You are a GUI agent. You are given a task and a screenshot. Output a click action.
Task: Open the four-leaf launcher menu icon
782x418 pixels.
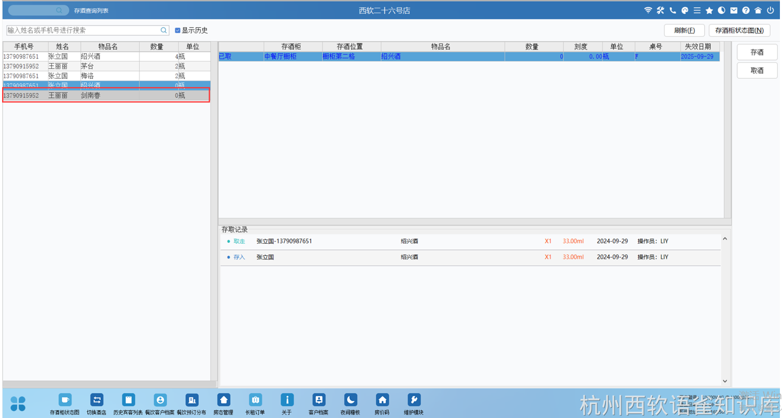click(x=18, y=403)
